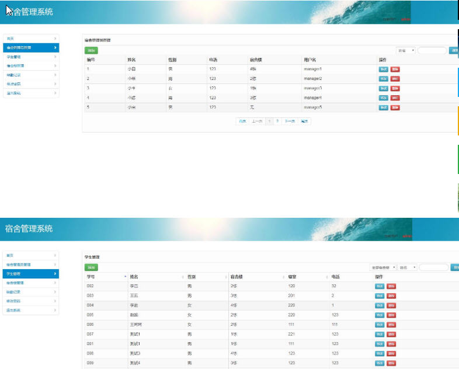Select pagination page 1
Image resolution: width=459 pixels, height=369 pixels.
269,121
